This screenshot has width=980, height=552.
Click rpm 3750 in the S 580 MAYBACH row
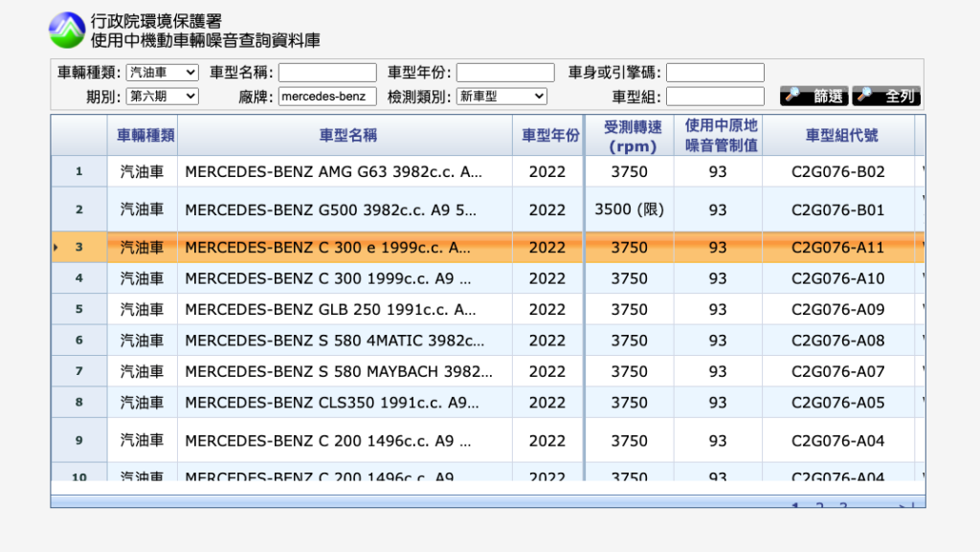click(630, 371)
